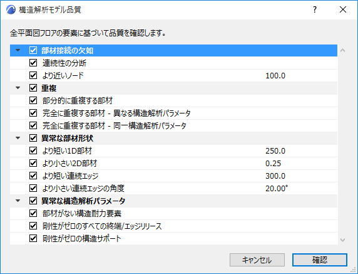Toggle 完全に重複する部材 - 異なる構造解析パラメータ checkbox
358x274 pixels.
pos(33,113)
